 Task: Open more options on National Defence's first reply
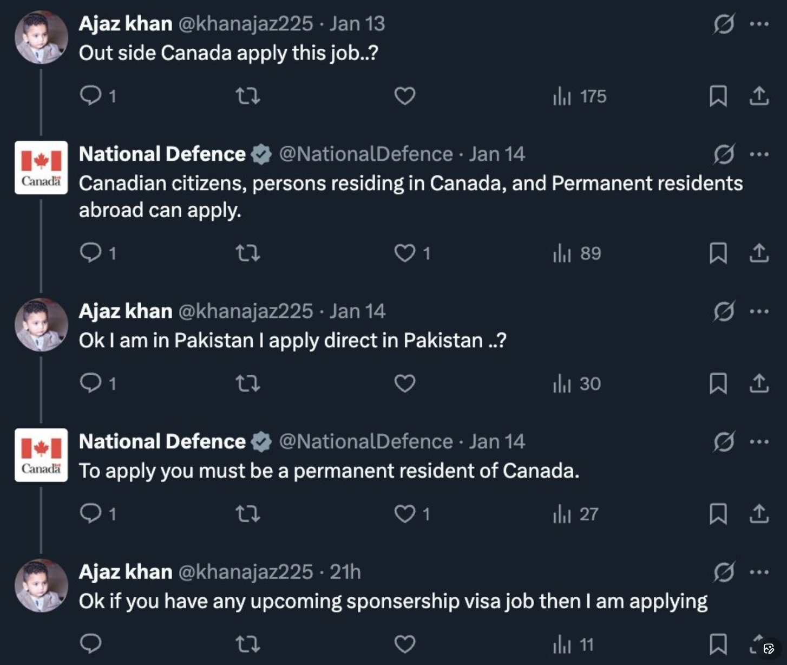(x=759, y=154)
